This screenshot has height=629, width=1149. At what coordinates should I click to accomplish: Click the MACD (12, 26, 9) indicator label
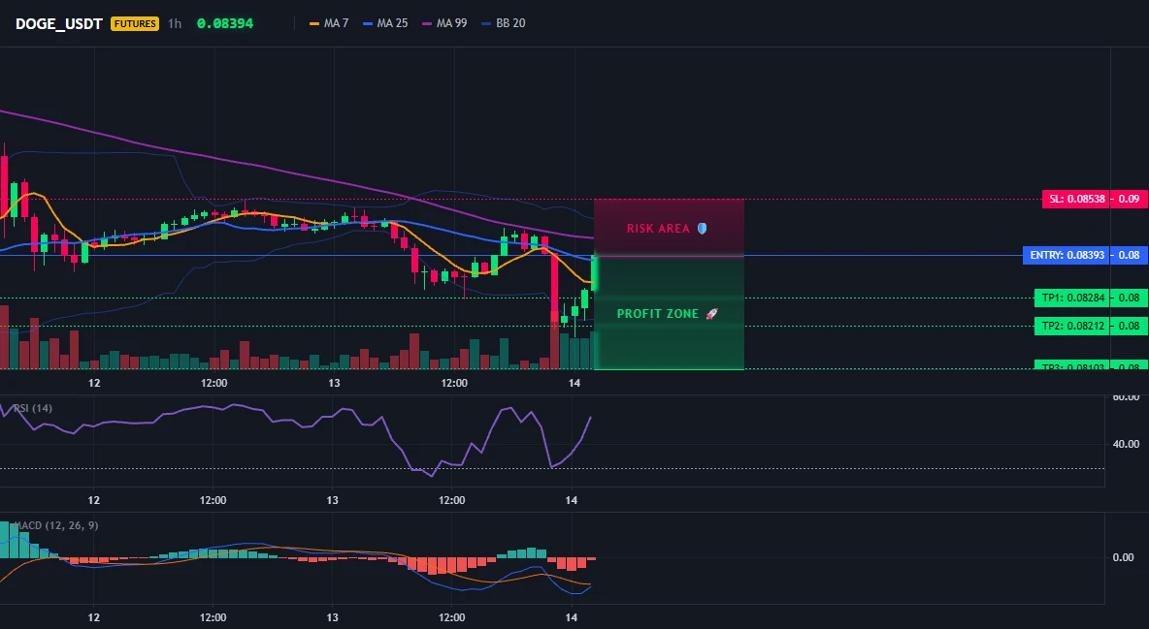click(56, 525)
